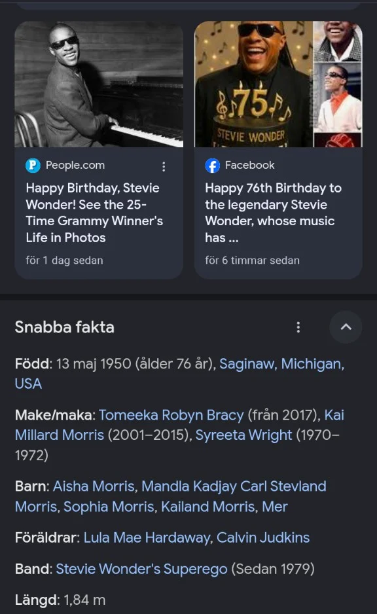
Task: Select the Aisha Morris link
Action: 94,486
